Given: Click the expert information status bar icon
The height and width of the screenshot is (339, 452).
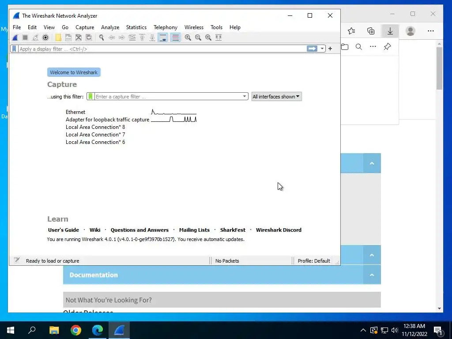Looking at the screenshot, I should [17, 260].
